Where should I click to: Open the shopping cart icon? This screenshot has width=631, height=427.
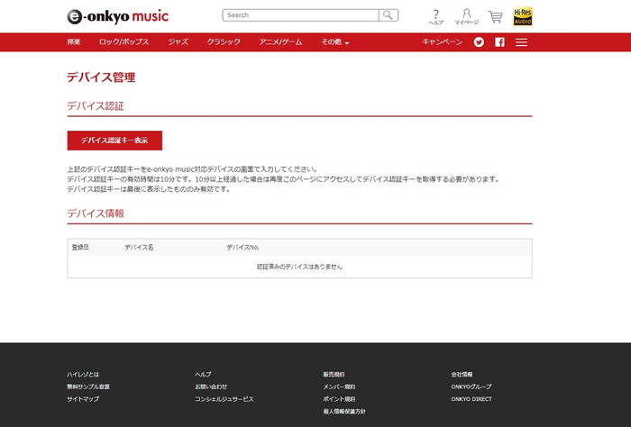[x=496, y=17]
